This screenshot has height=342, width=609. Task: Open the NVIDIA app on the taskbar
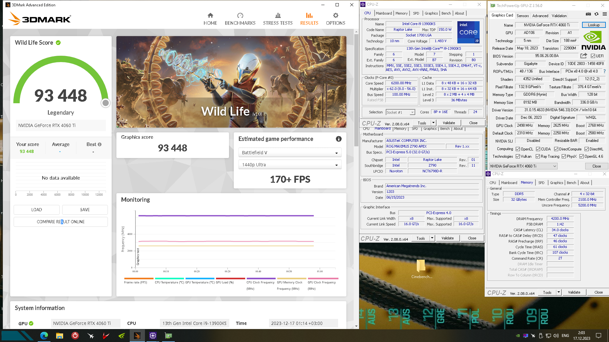click(x=121, y=336)
